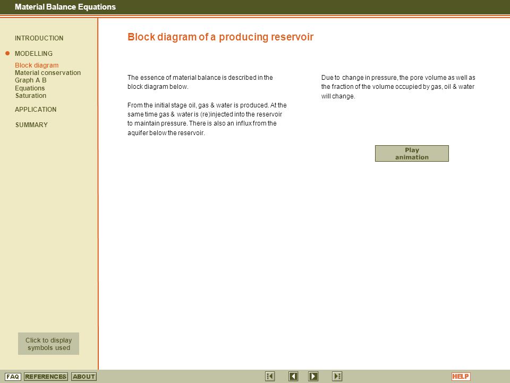The image size is (510, 383).
Task: Select Graph A B subsection
Action: (x=31, y=80)
